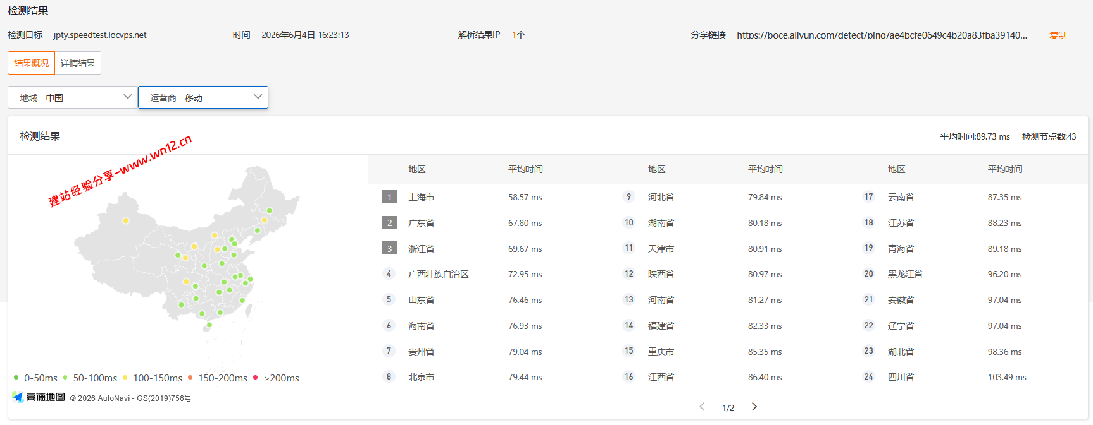Open the 地域 中国 dropdown

(73, 97)
